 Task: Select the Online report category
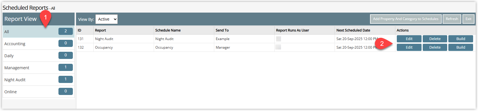39,92
